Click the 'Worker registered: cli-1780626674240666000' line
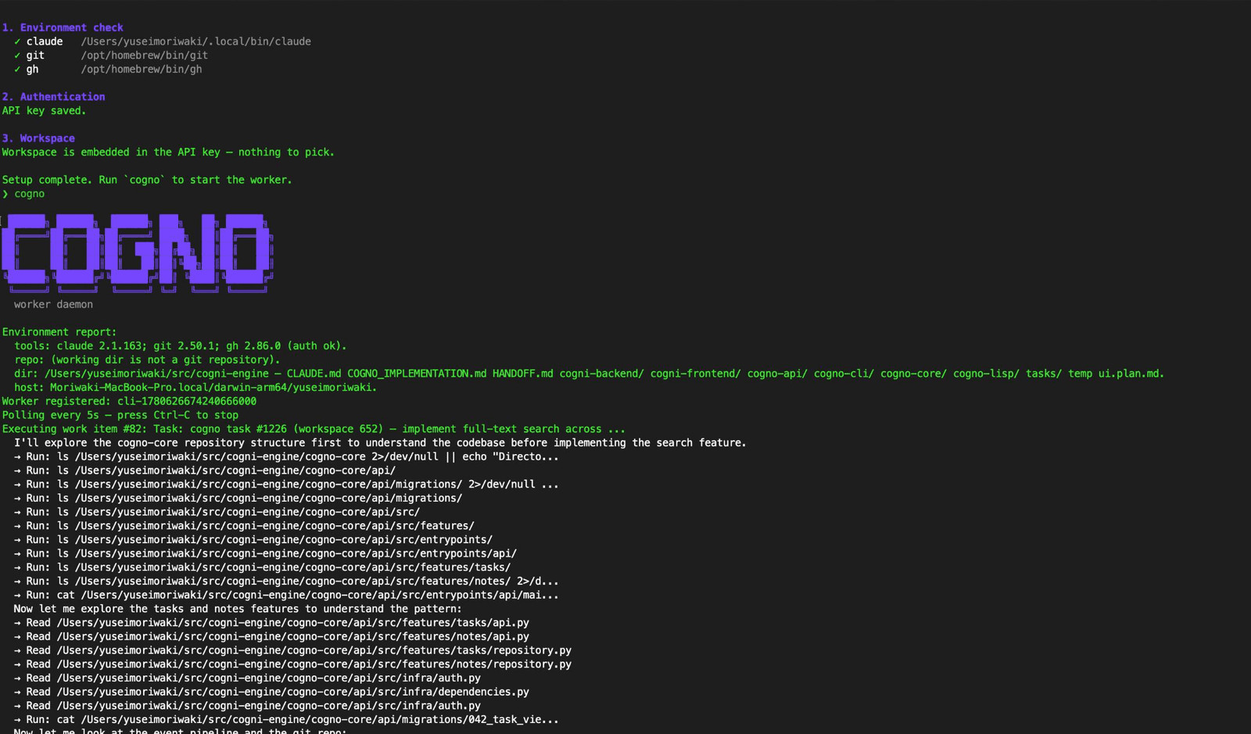This screenshot has height=734, width=1251. pos(129,402)
